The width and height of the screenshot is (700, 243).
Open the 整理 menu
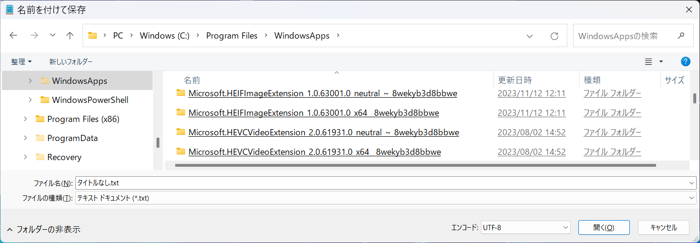click(21, 62)
